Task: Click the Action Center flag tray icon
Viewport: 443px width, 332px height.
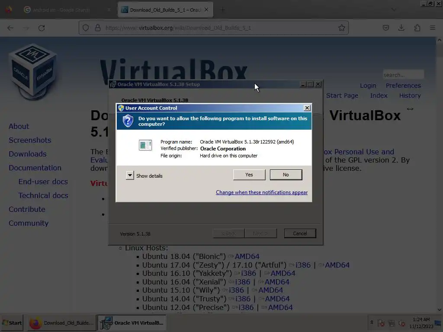Action: tap(381, 322)
